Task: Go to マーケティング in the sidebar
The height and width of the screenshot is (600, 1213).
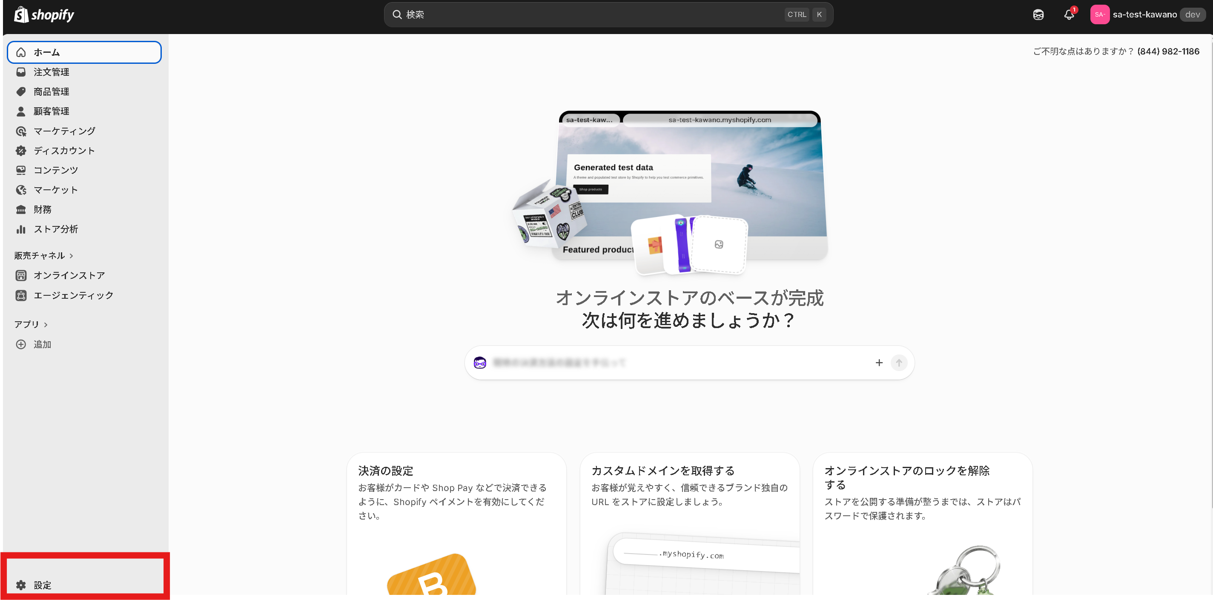Action: [x=84, y=131]
